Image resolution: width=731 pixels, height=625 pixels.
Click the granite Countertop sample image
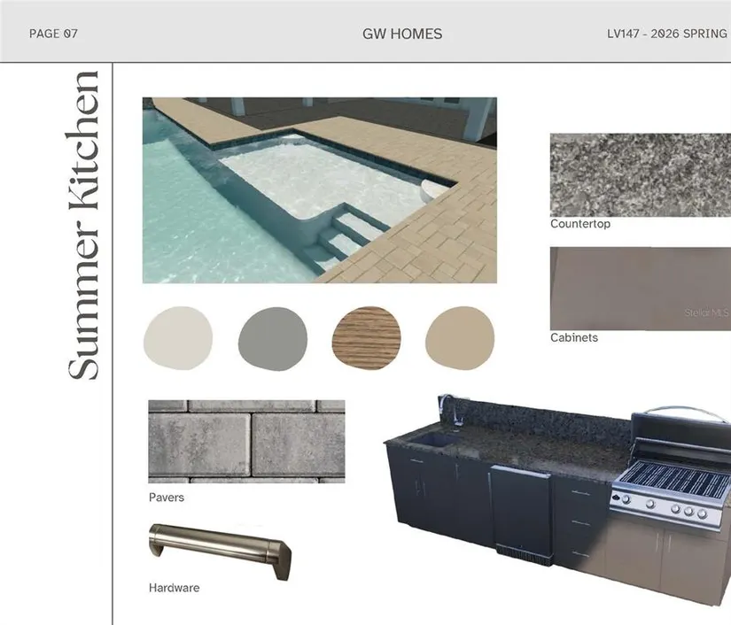[639, 174]
